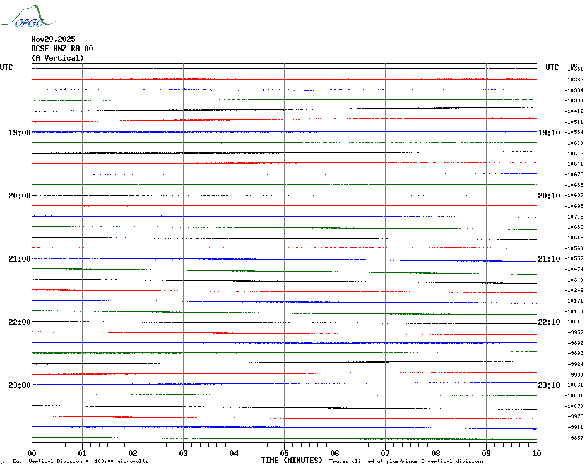
Task: Click the DC offset value -10242
Action: tap(574, 290)
